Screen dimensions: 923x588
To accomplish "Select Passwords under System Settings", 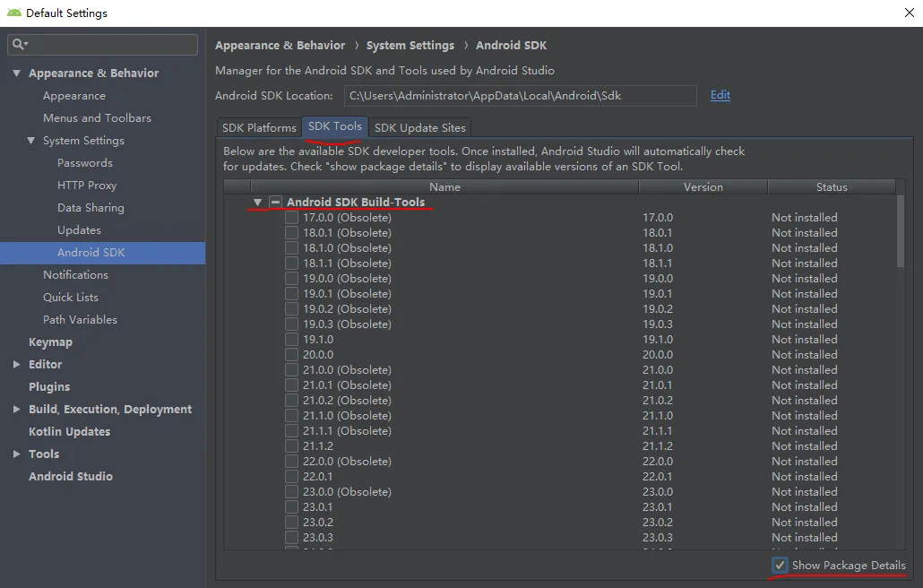I will [85, 162].
